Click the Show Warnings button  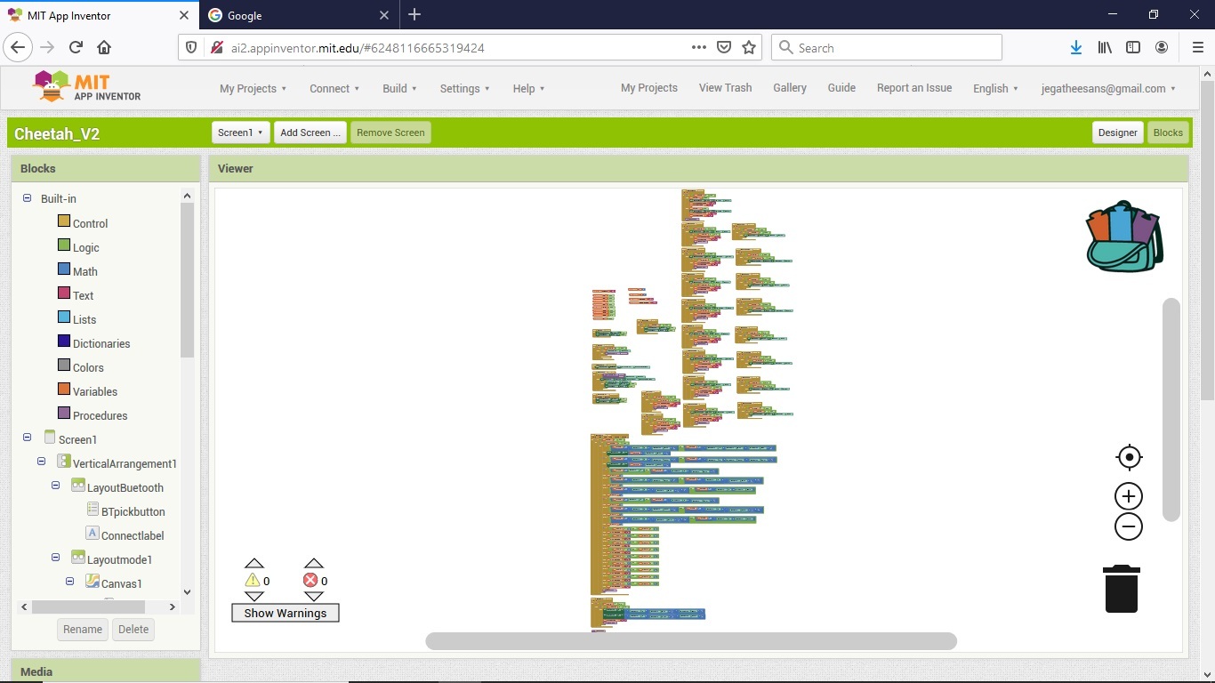pyautogui.click(x=286, y=613)
